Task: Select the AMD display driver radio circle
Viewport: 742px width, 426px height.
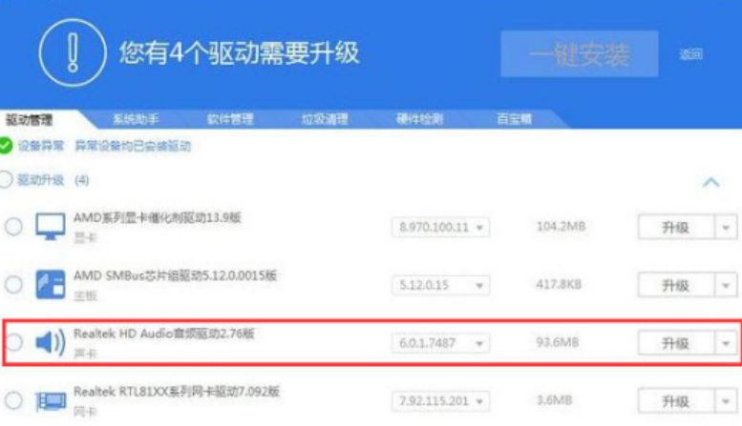Action: pyautogui.click(x=13, y=227)
